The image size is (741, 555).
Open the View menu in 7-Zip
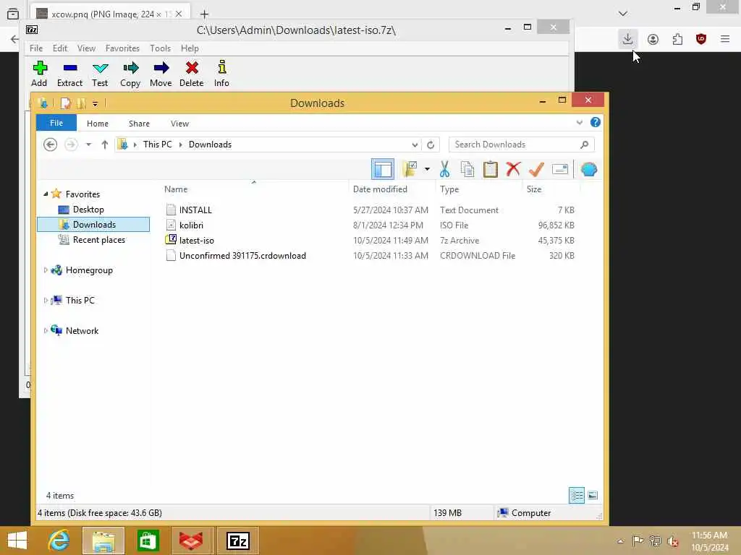pos(87,48)
